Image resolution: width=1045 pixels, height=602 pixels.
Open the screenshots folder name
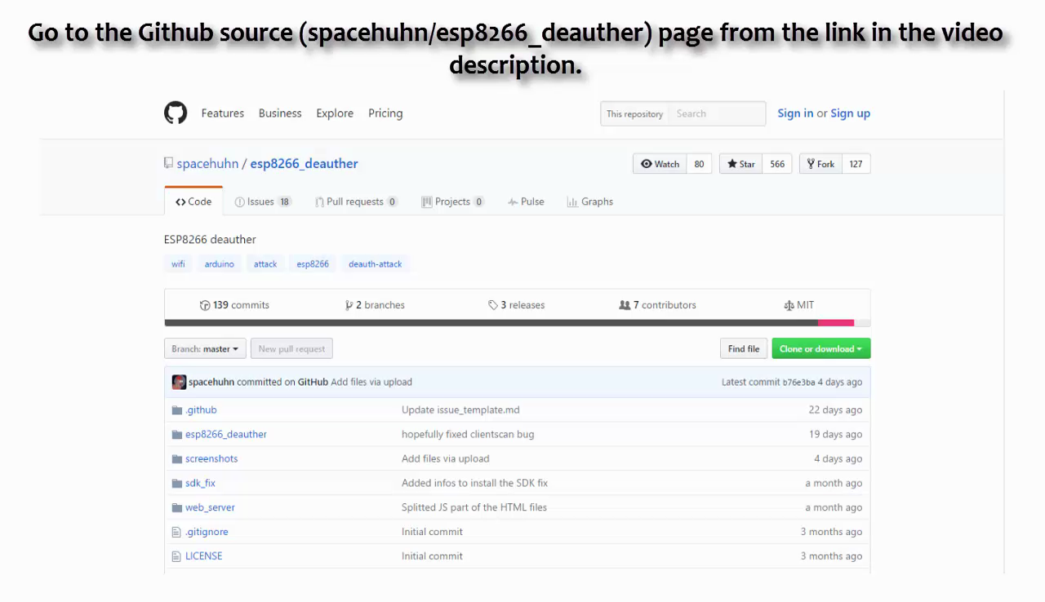click(x=211, y=459)
